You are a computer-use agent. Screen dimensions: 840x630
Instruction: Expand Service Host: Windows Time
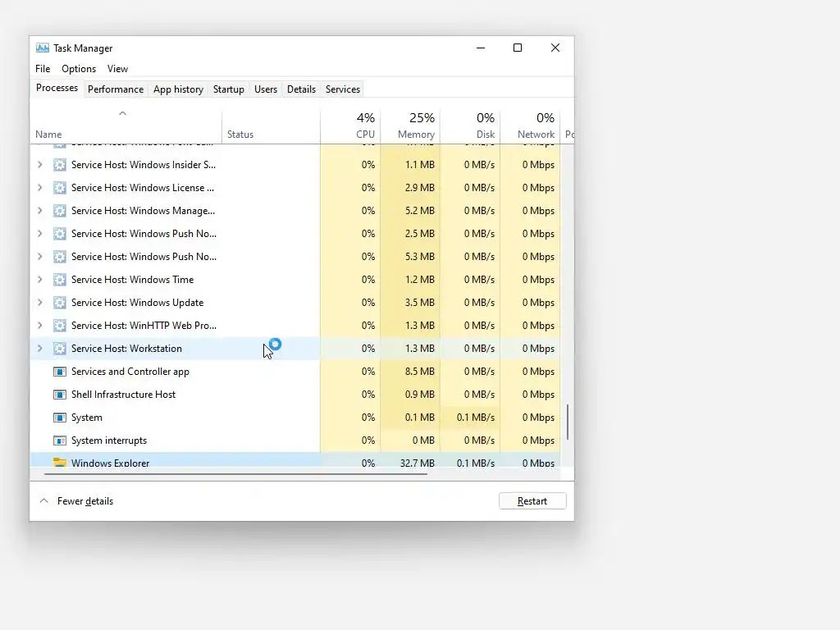39,280
